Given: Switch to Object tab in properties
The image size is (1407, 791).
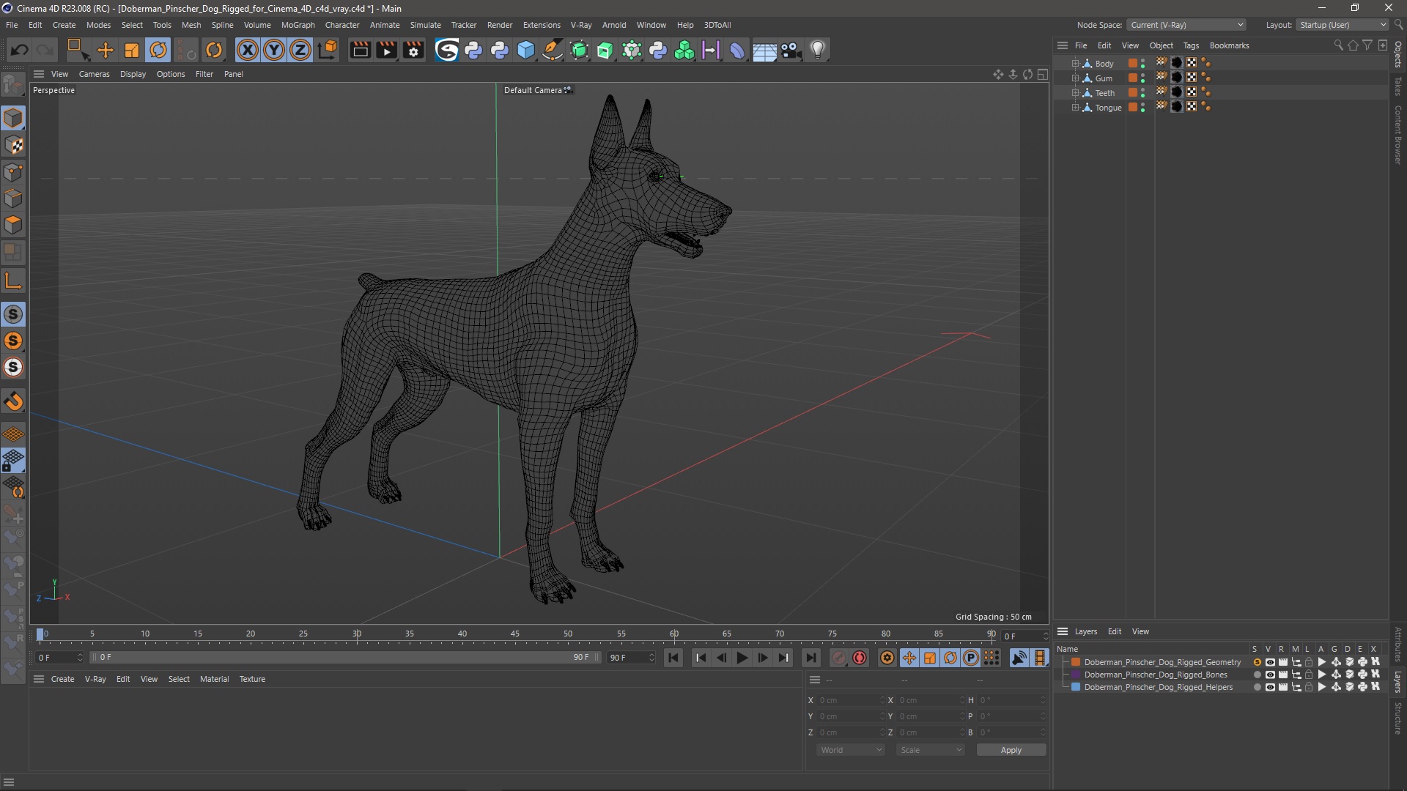Looking at the screenshot, I should (x=1159, y=45).
